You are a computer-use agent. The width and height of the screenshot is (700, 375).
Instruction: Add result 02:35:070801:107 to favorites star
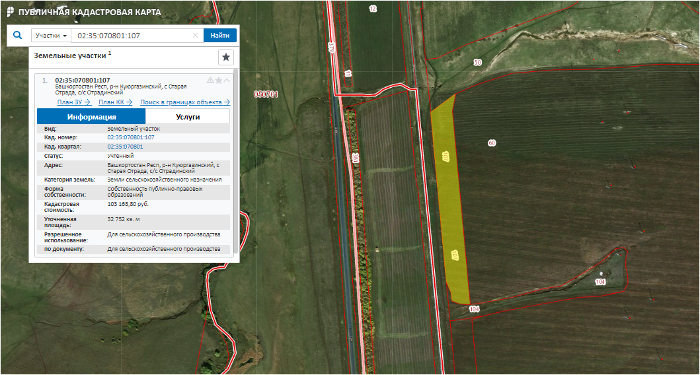tap(219, 81)
